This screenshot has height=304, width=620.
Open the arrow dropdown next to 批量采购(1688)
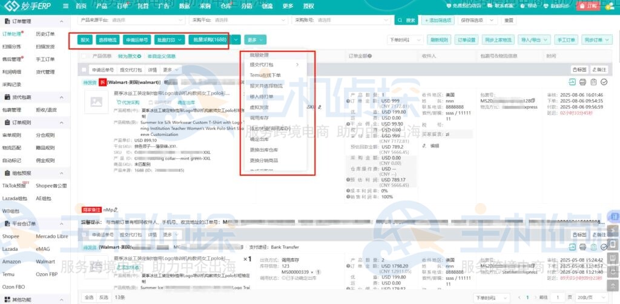point(236,39)
